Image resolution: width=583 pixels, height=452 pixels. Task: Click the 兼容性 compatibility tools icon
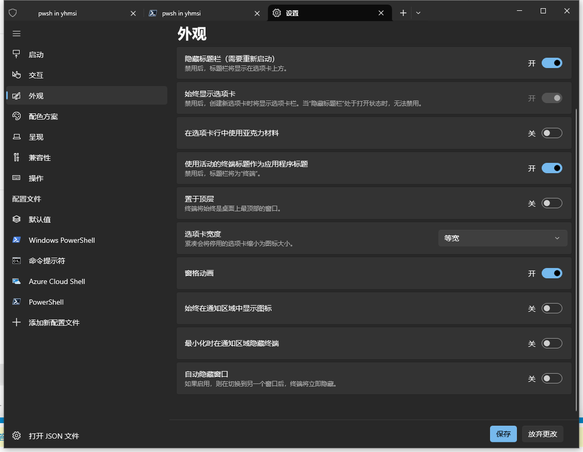point(17,157)
